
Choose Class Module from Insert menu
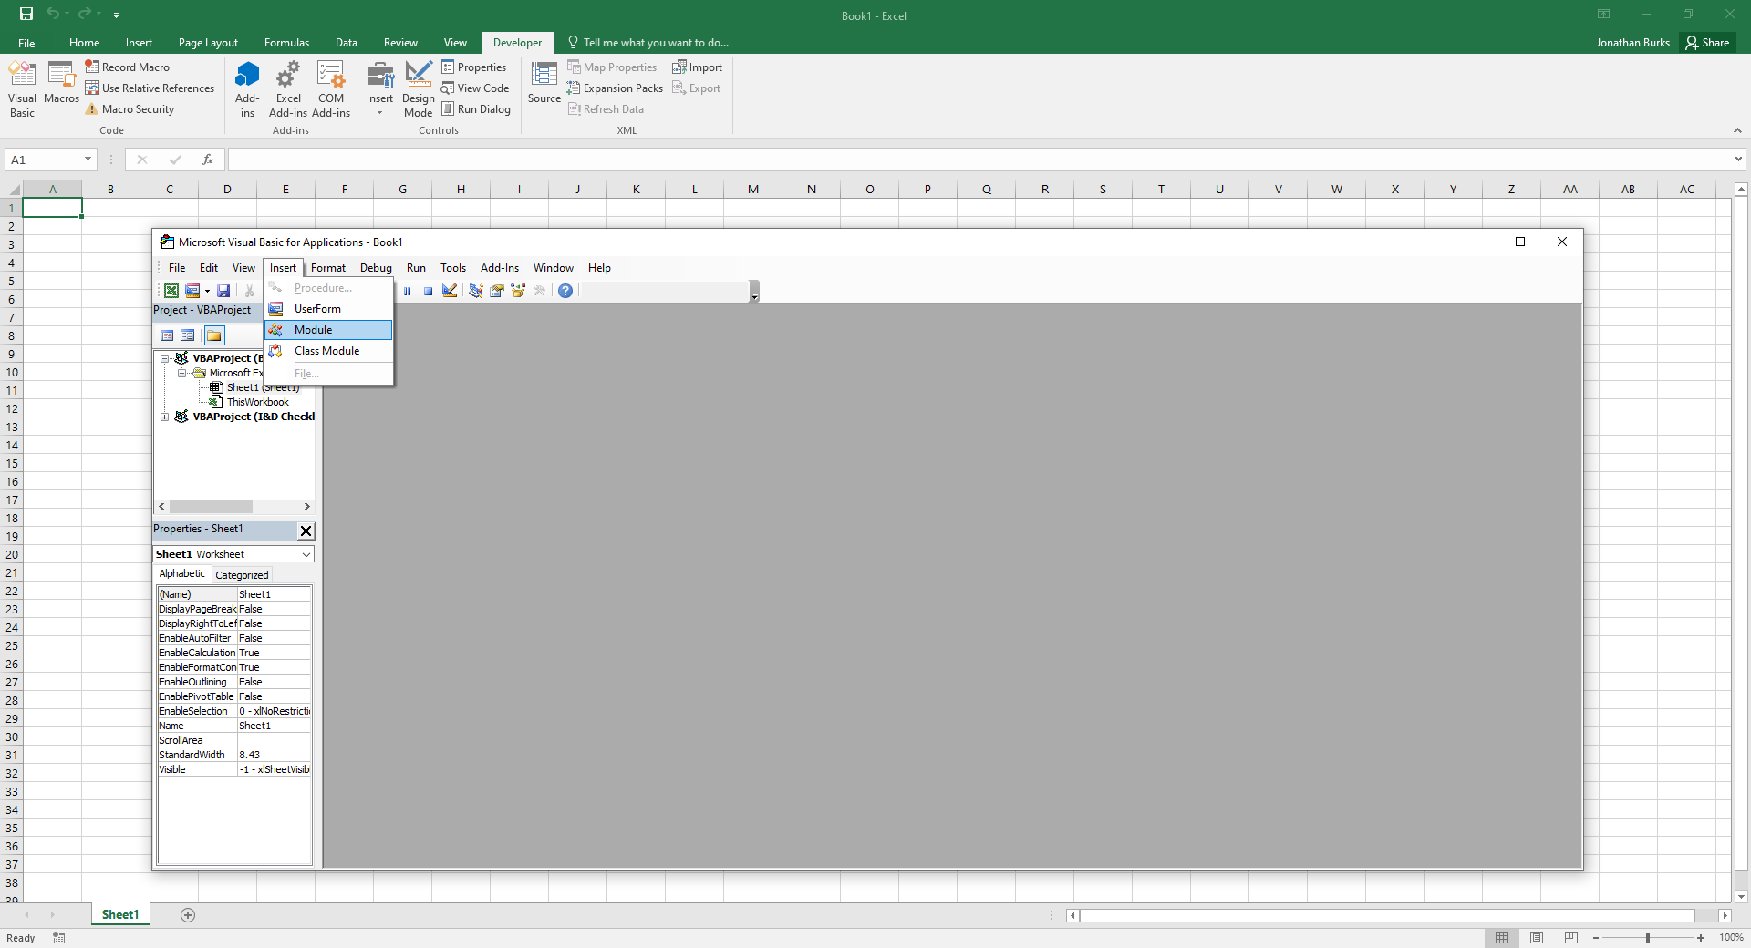[328, 351]
